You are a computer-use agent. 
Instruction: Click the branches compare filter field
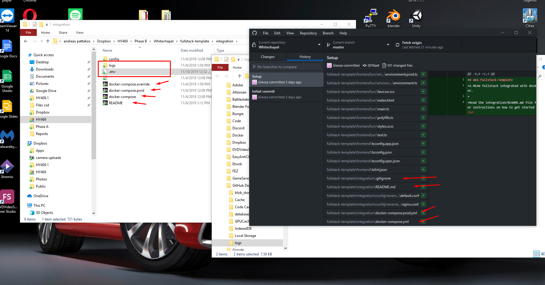[286, 66]
